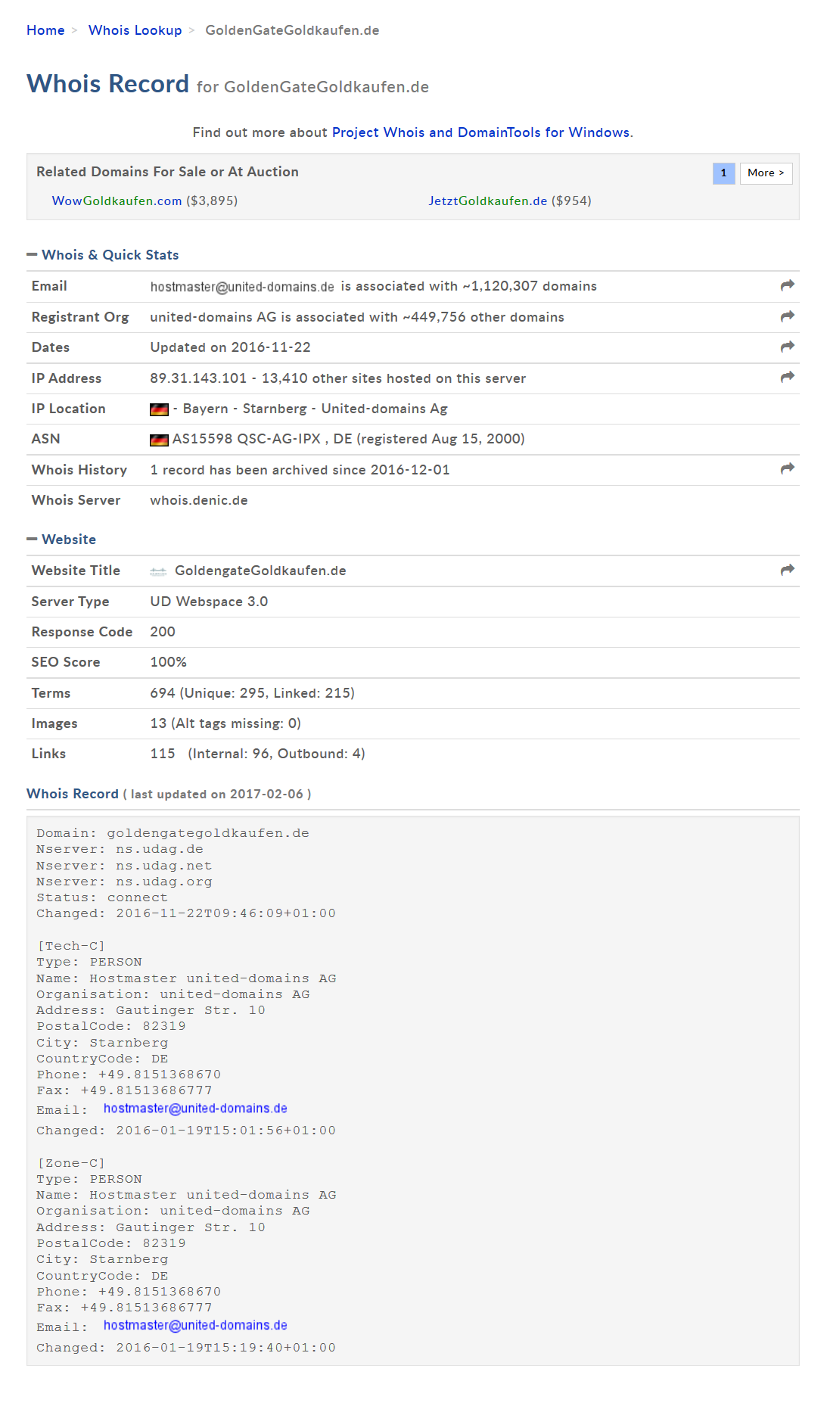827x1409 pixels.
Task: Click the 'Nserver: ns.udag.net' line
Action: [124, 866]
